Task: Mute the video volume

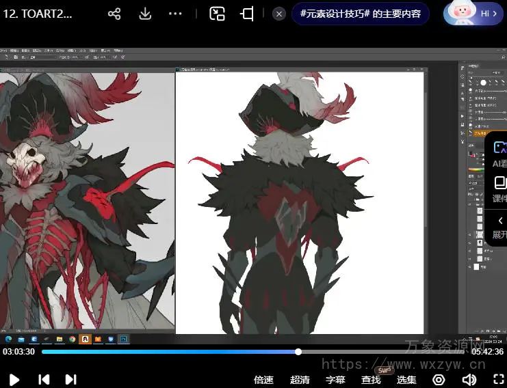Action: [x=469, y=380]
